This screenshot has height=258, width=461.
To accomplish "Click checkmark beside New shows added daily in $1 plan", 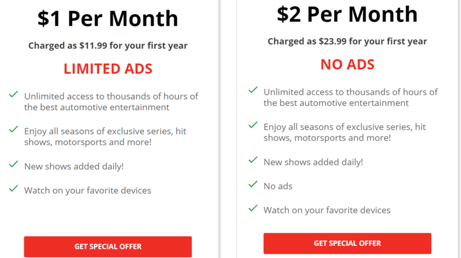I will tap(13, 164).
